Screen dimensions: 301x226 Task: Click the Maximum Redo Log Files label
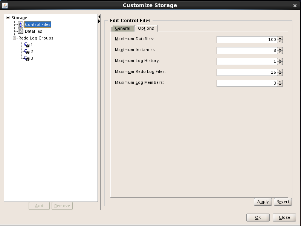click(140, 72)
